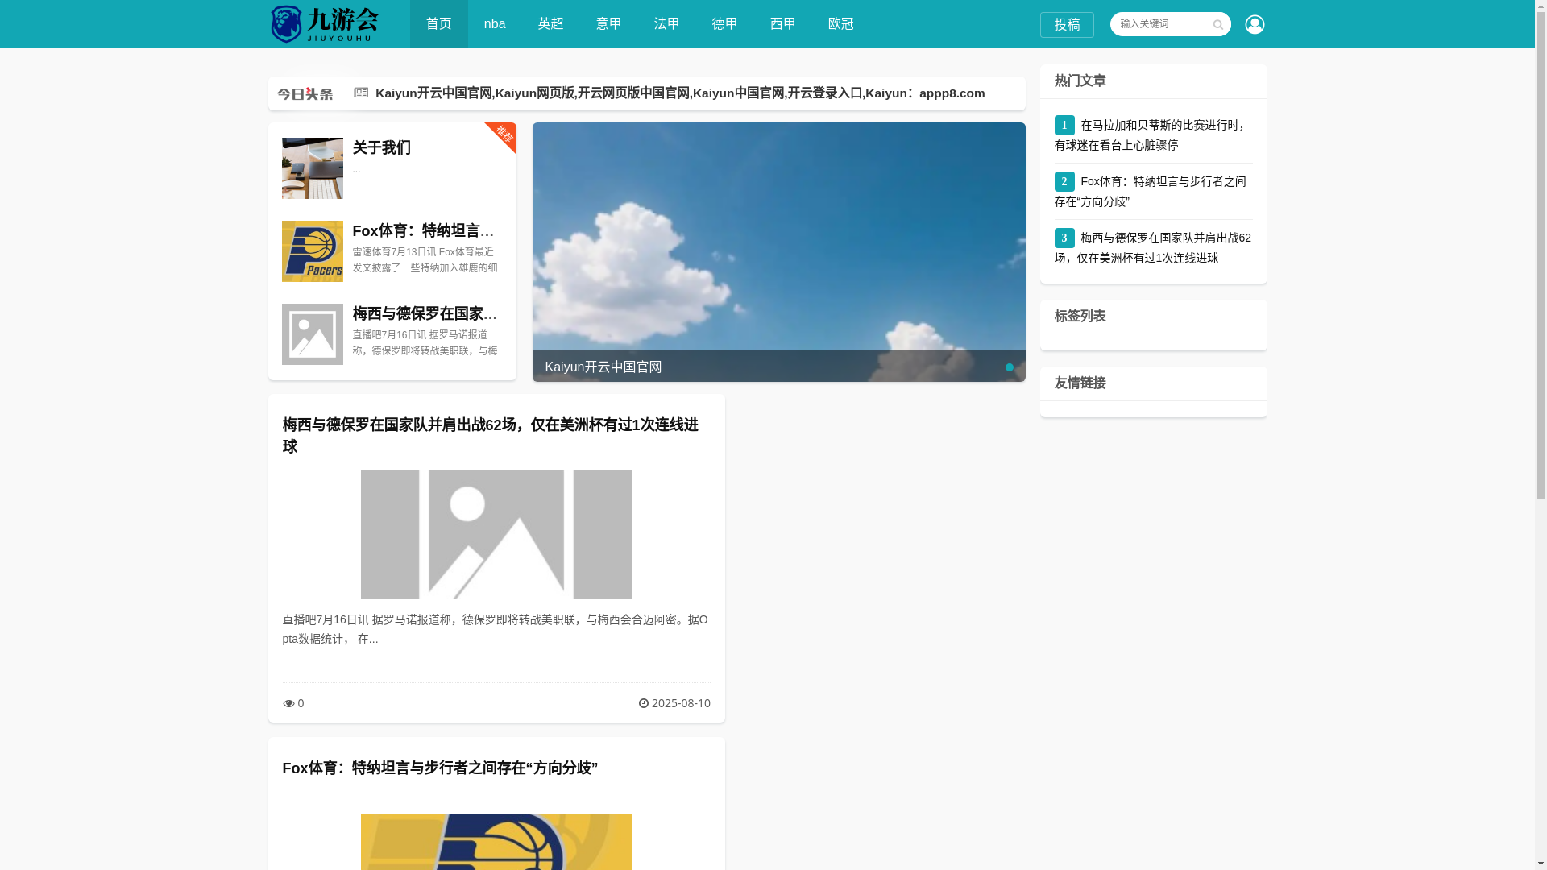1547x870 pixels.
Task: Click the 友情链接 section heading
Action: coord(1080,383)
